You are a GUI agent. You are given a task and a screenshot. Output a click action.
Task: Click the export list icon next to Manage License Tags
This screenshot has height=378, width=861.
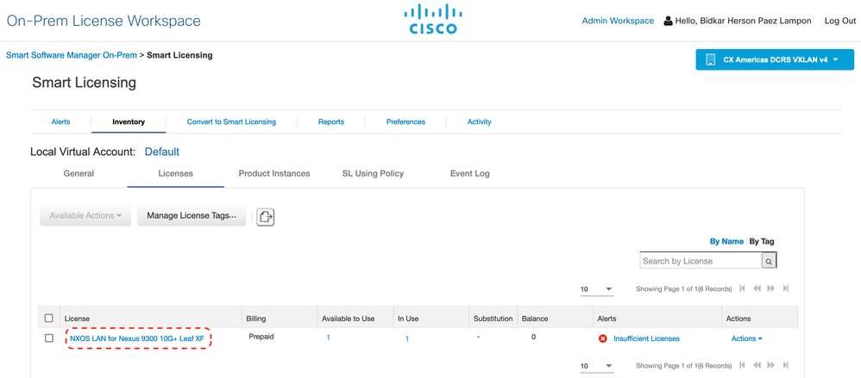pyautogui.click(x=266, y=216)
